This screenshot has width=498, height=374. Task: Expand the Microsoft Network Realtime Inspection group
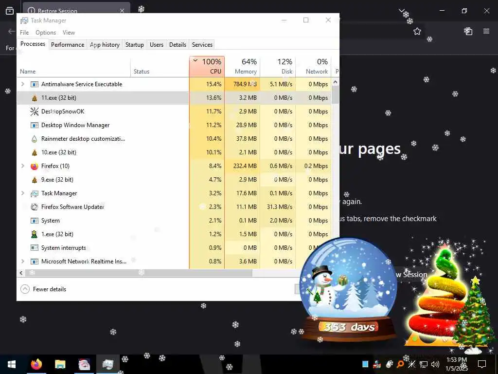(x=22, y=262)
